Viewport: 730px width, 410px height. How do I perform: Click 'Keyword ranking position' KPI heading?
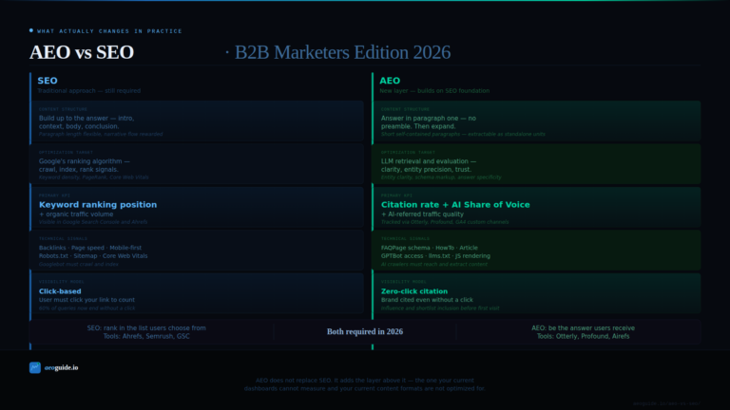coord(98,205)
